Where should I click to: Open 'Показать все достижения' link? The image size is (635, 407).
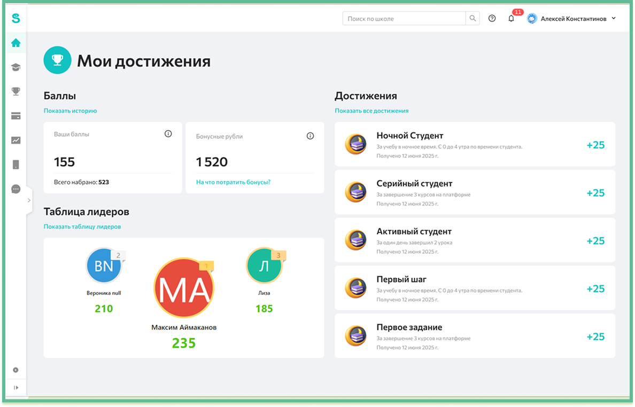[x=371, y=111]
